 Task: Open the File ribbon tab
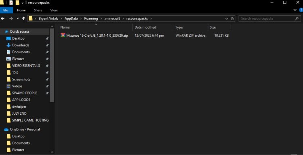click(x=5, y=10)
